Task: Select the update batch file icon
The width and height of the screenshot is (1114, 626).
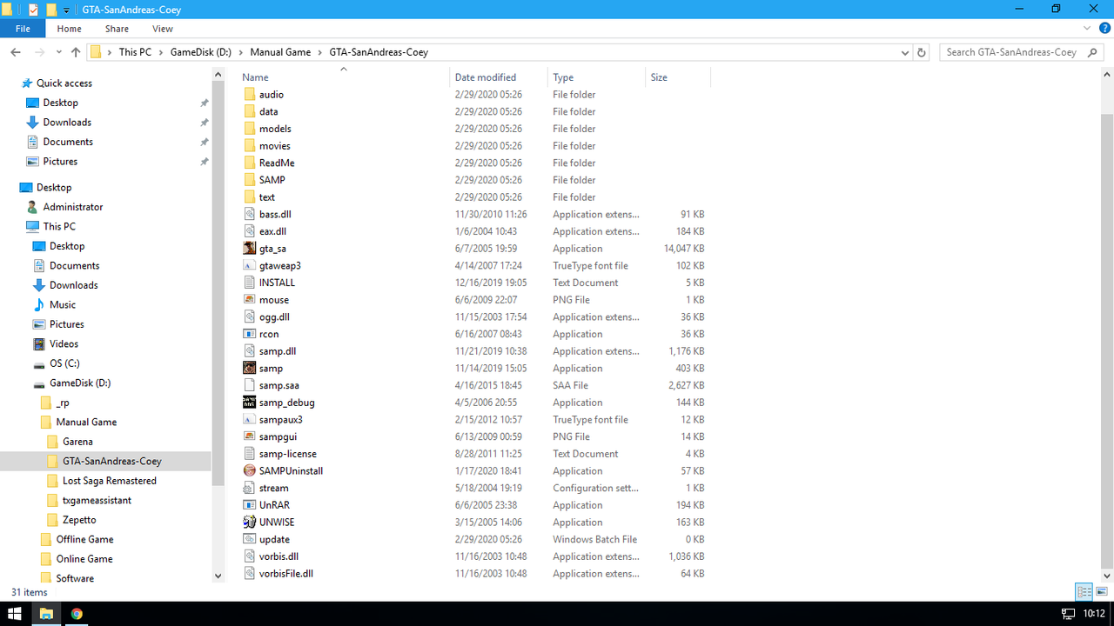Action: click(250, 539)
